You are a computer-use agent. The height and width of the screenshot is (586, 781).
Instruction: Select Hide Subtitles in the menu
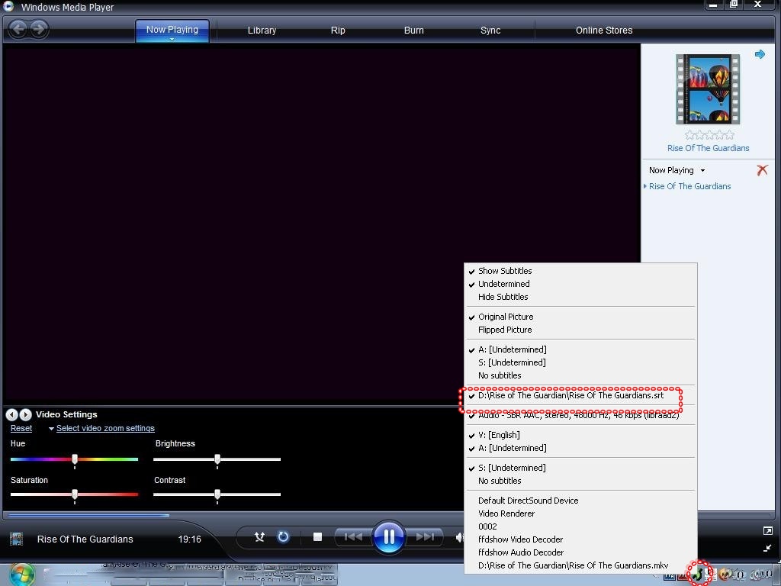click(502, 297)
